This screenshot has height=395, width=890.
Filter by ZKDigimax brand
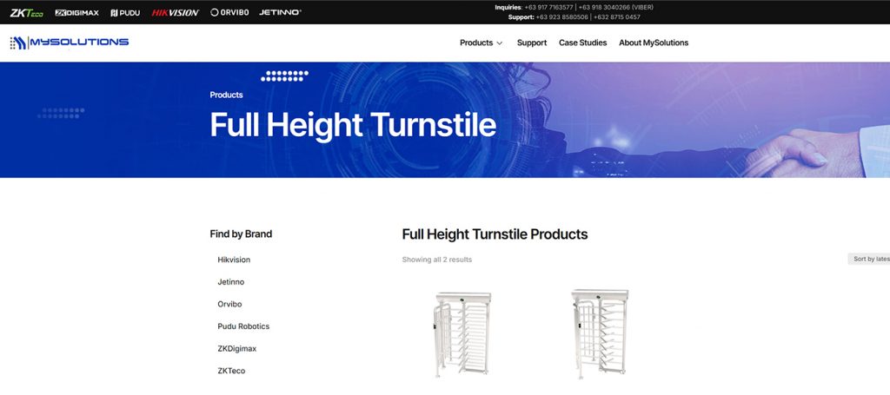[237, 348]
